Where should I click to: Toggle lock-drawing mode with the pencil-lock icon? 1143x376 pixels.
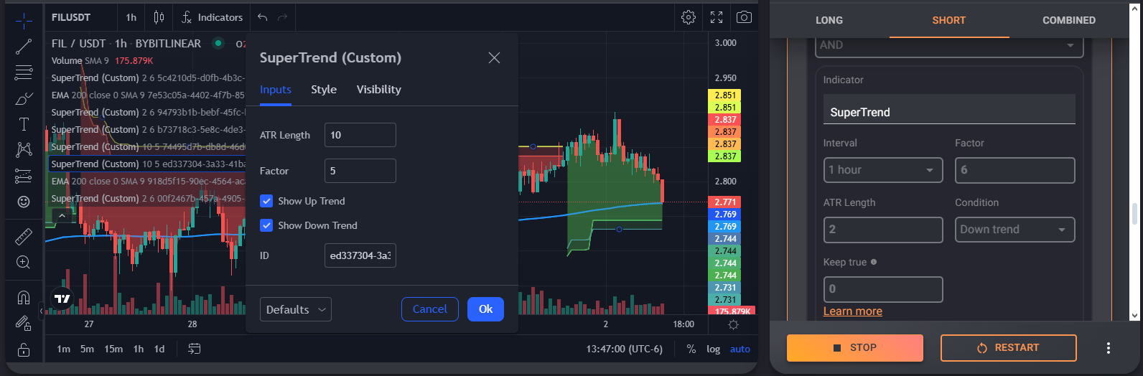pyautogui.click(x=24, y=324)
